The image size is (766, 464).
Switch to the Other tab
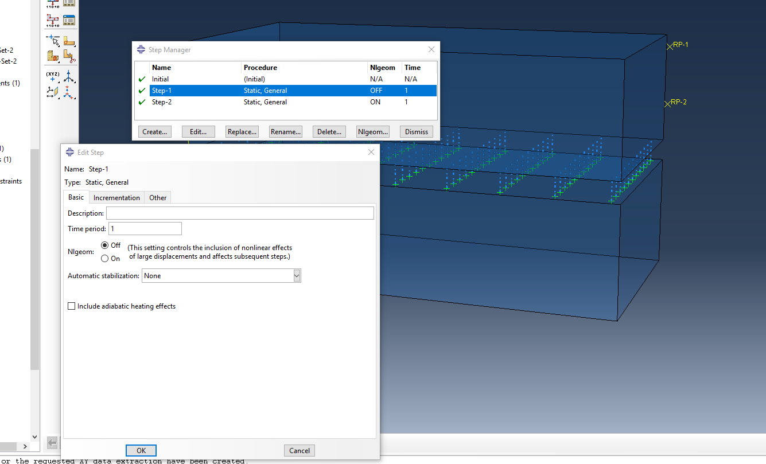158,198
